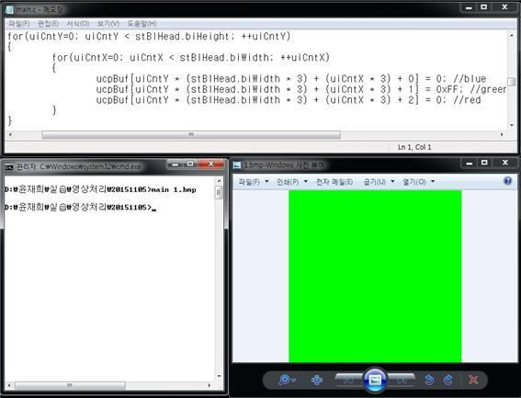Screen dimensions: 521x398
Task: Click the Ln 1, Col 1 status text
Action: click(414, 147)
